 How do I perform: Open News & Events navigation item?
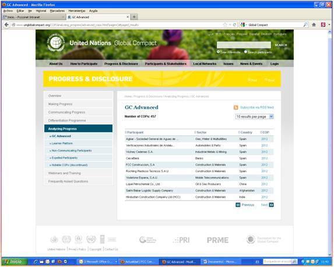click(251, 64)
